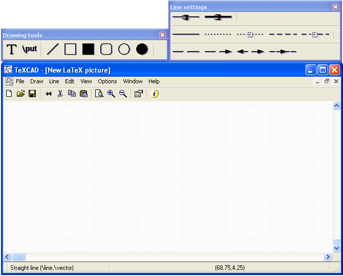Select thin line thickness option
Screen dimensions: 343x276
[185, 17]
